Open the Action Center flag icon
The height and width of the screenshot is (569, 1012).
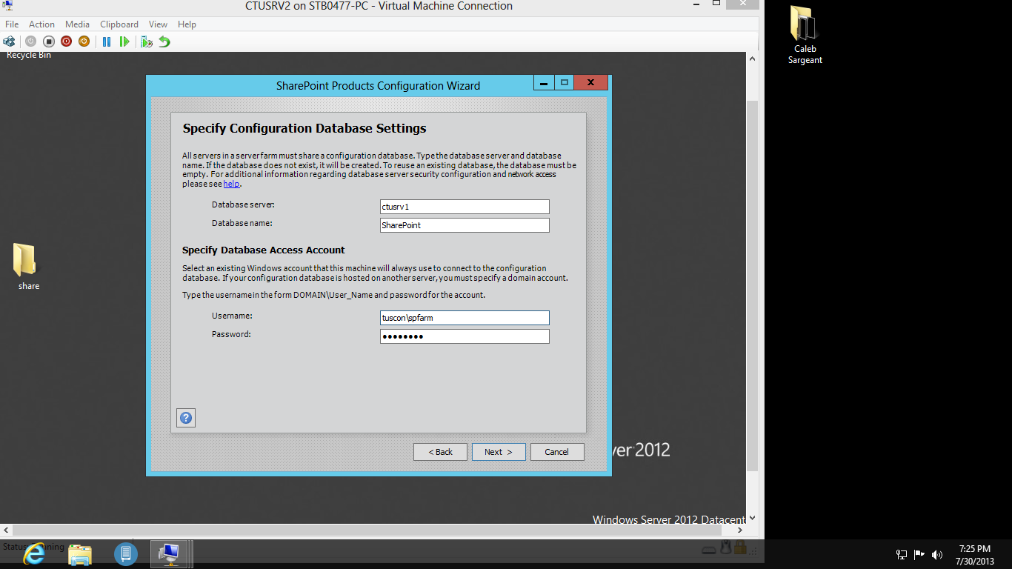click(919, 554)
